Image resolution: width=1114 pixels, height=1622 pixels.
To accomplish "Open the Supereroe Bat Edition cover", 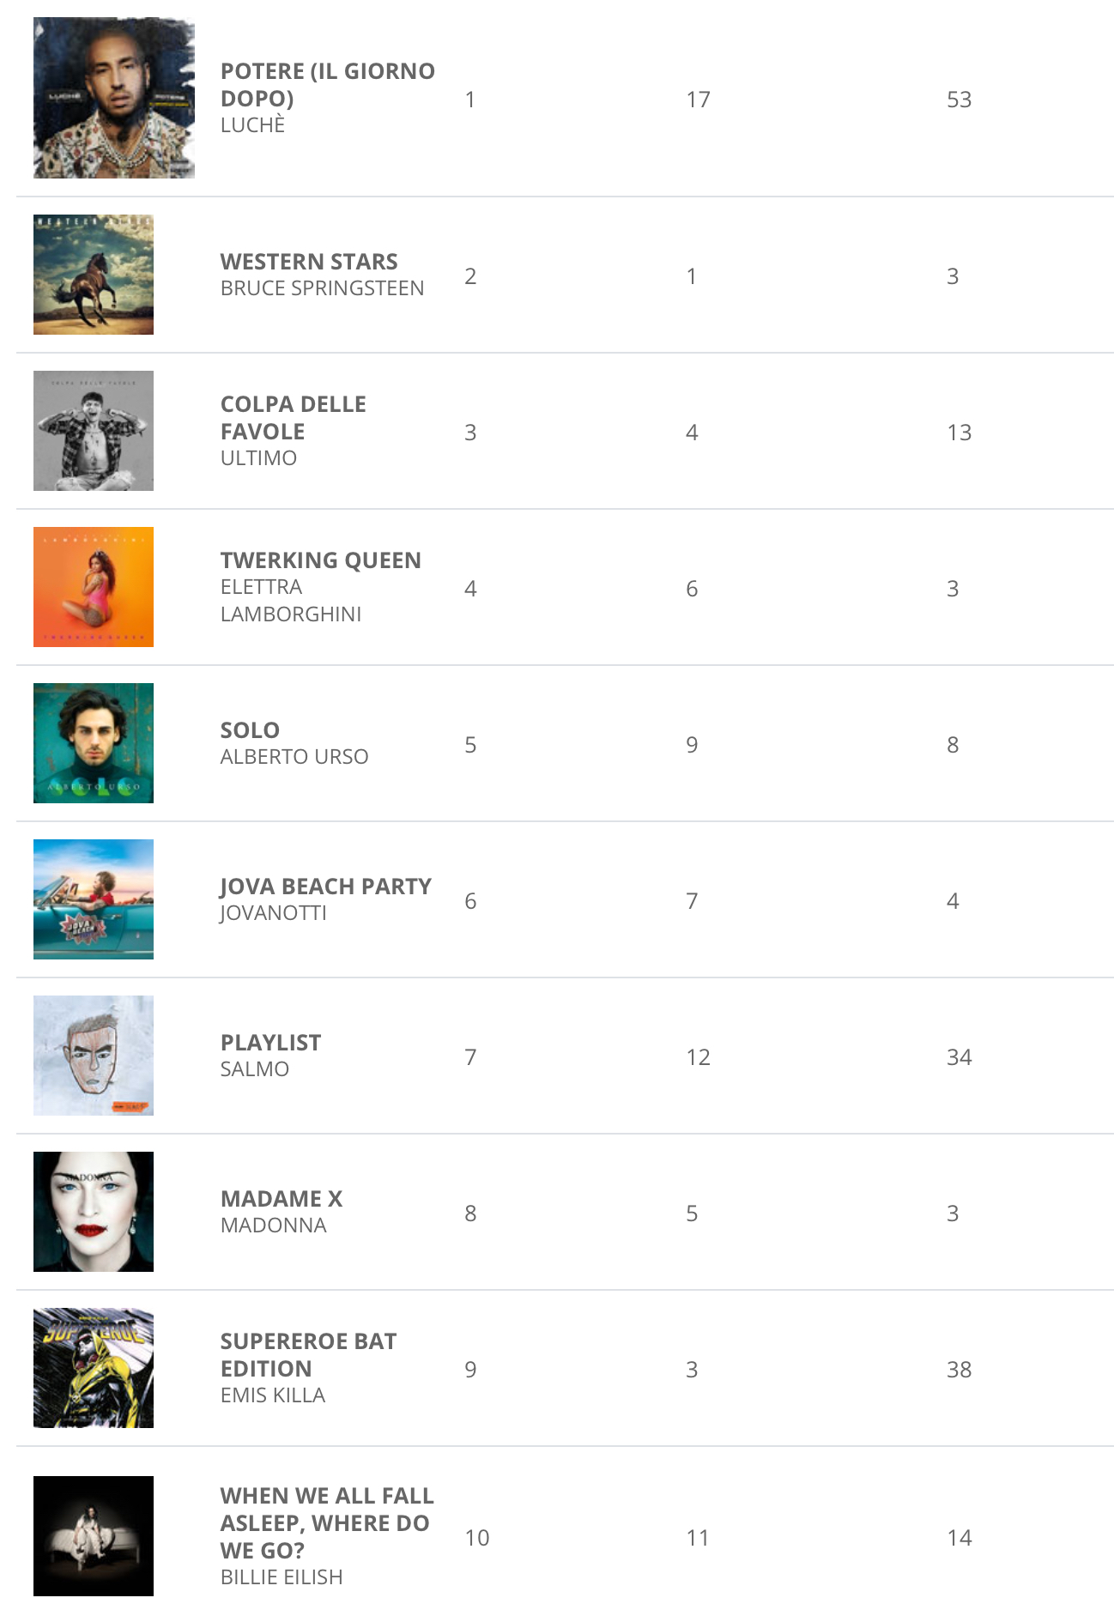I will pos(94,1368).
